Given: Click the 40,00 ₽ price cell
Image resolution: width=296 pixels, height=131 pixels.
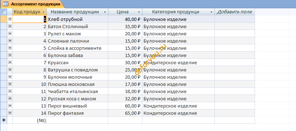Looking at the screenshot, I should tap(125, 19).
